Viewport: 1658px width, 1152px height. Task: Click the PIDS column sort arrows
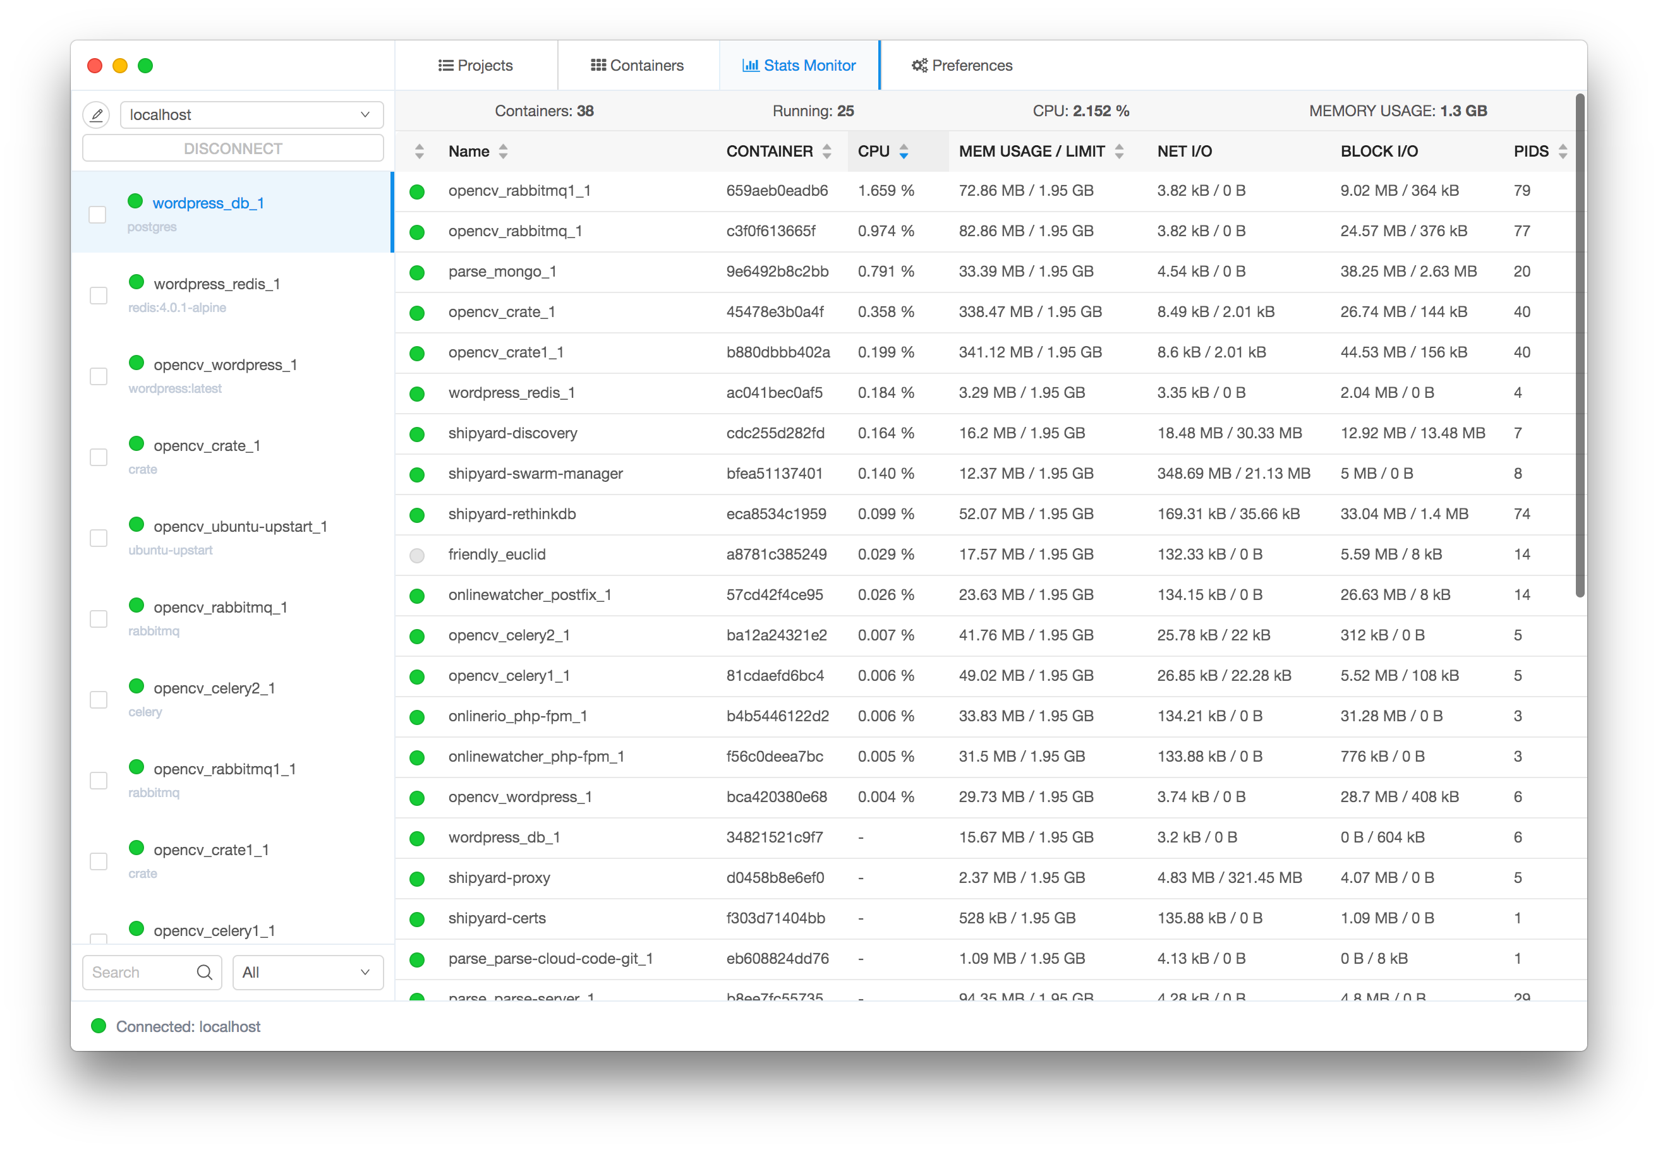pyautogui.click(x=1563, y=152)
